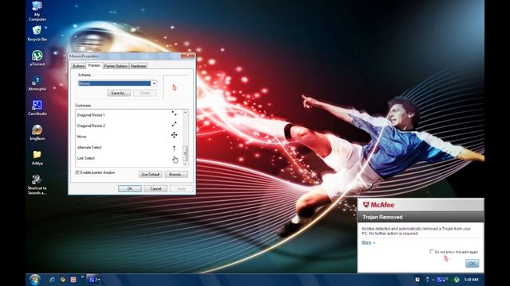This screenshot has width=510, height=286.
Task: Click Cancel in Mouse Properties
Action: click(x=155, y=189)
